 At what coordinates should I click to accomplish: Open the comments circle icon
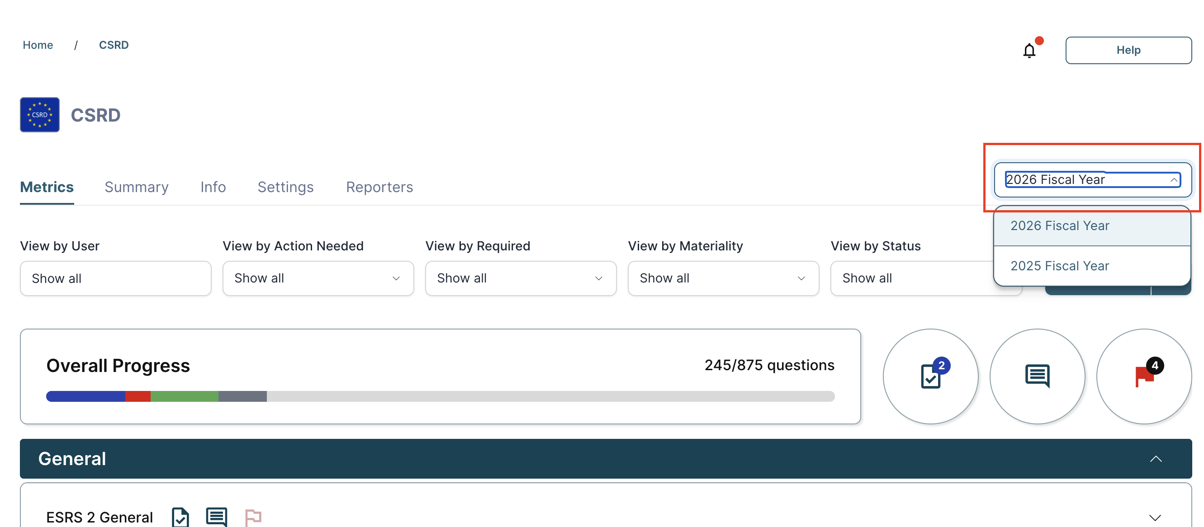tap(1037, 376)
